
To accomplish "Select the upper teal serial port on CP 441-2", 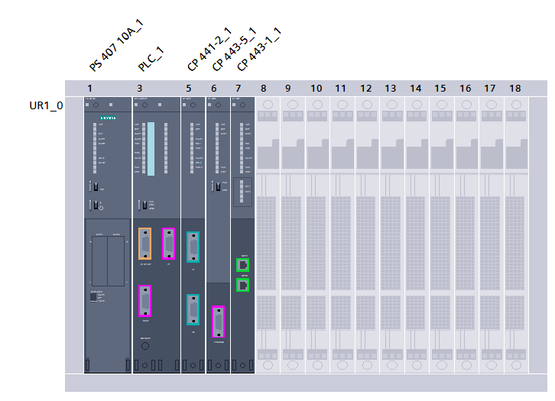I will click(x=193, y=247).
